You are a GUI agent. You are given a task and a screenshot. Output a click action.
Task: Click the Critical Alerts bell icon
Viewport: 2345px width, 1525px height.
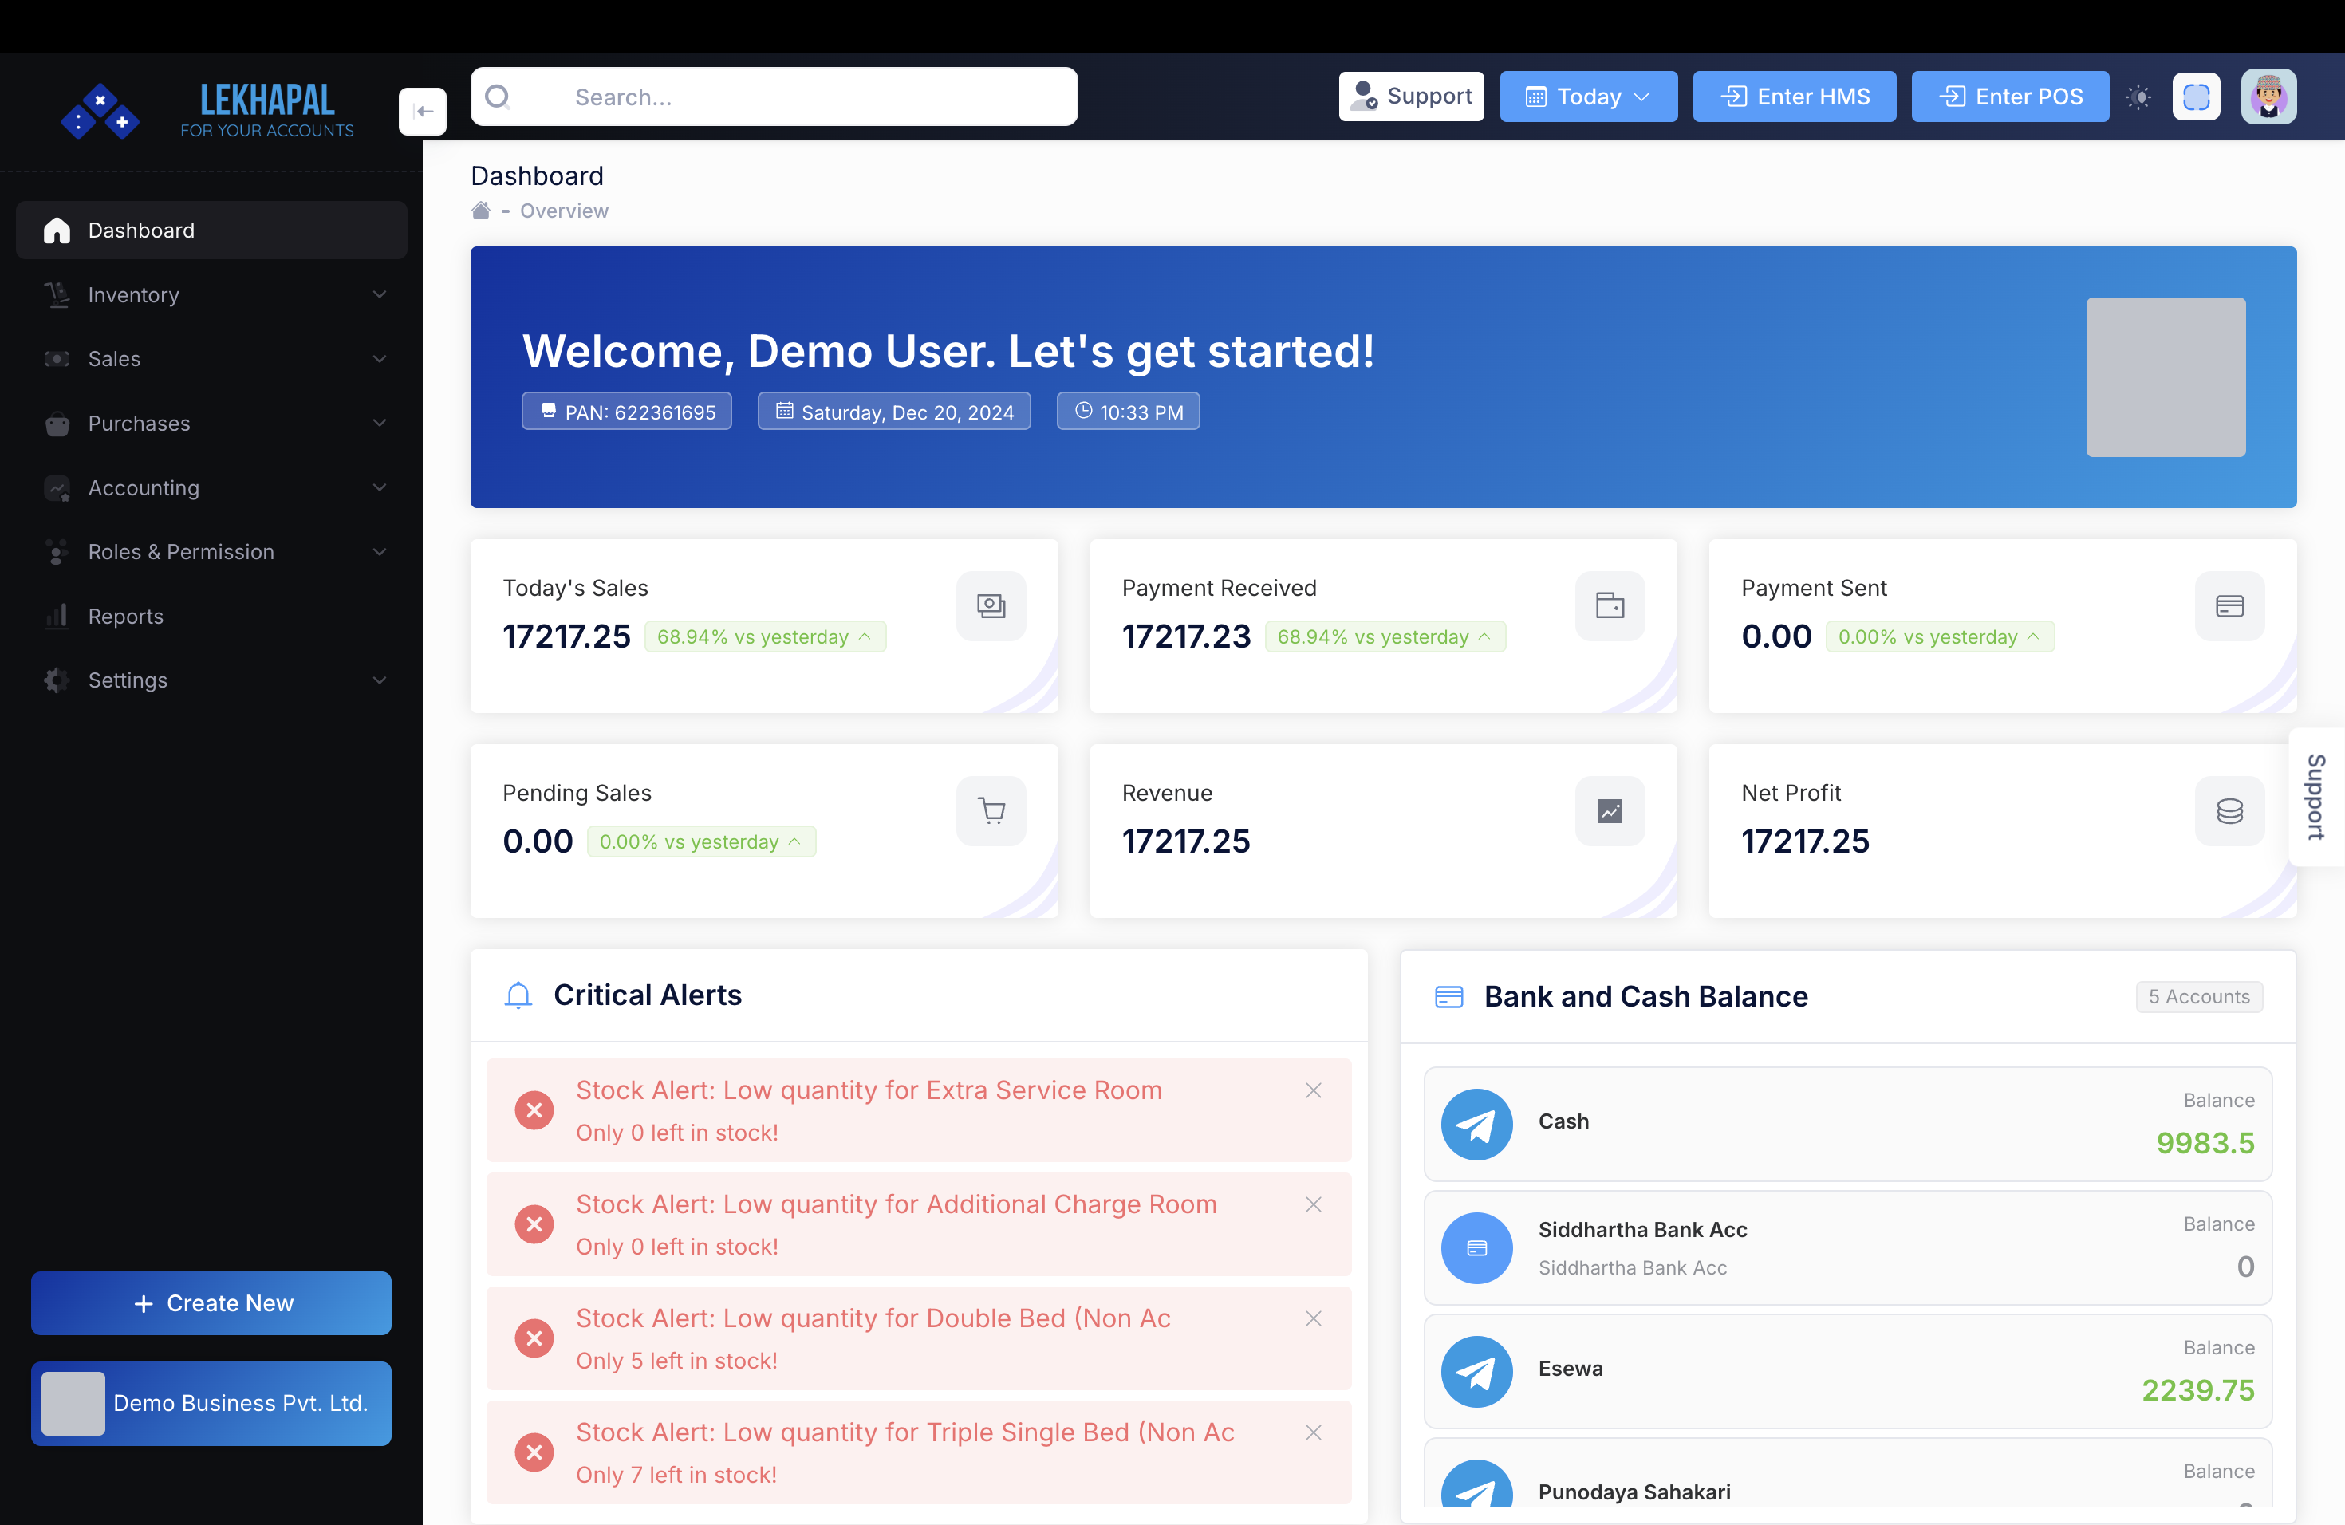518,995
